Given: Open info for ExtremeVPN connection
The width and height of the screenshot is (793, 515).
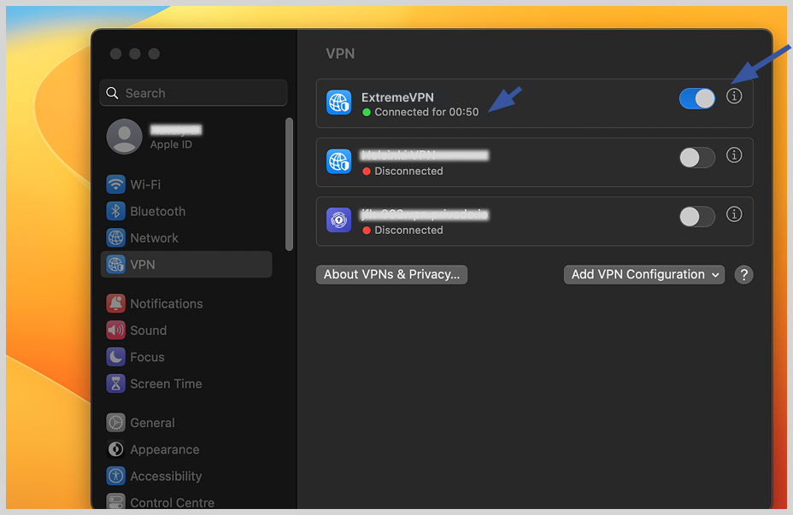Looking at the screenshot, I should (x=734, y=96).
